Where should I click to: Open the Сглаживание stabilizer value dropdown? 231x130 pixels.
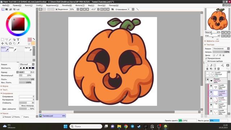coord(133,9)
